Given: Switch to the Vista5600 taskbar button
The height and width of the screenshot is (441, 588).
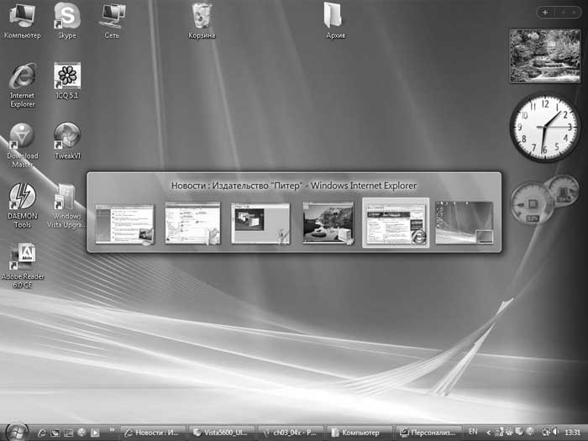Looking at the screenshot, I should click(x=220, y=432).
